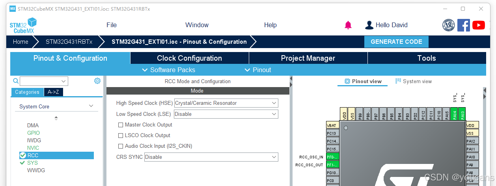Open High Speed Clock (HSE) dropdown

(226, 103)
